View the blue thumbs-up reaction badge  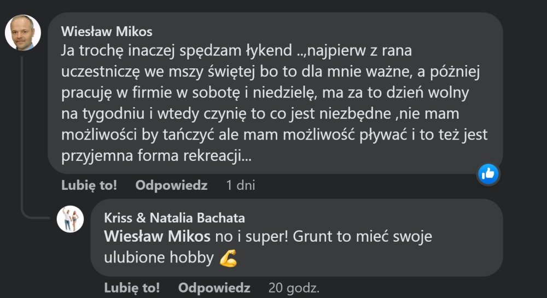coord(488,174)
